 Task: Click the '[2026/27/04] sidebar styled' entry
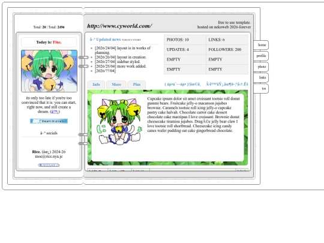click(x=118, y=62)
